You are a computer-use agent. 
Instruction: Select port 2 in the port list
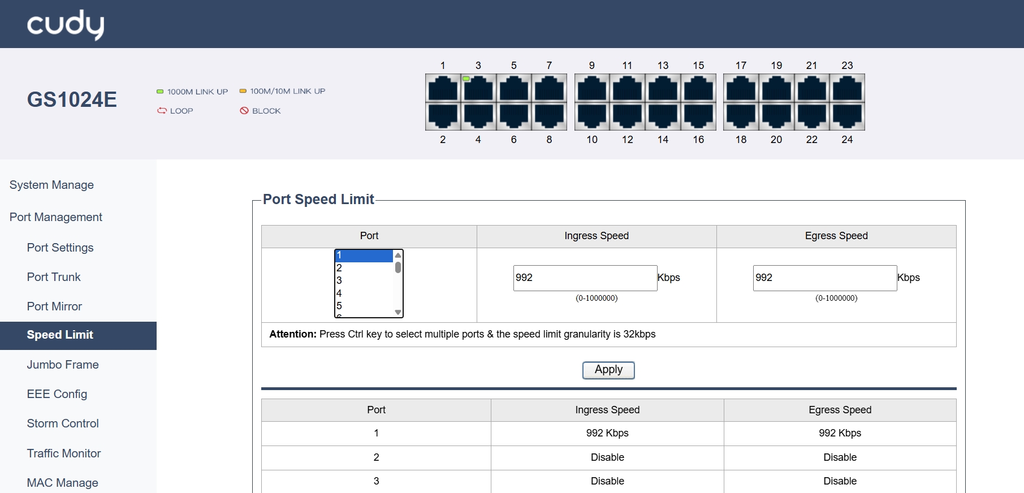363,268
